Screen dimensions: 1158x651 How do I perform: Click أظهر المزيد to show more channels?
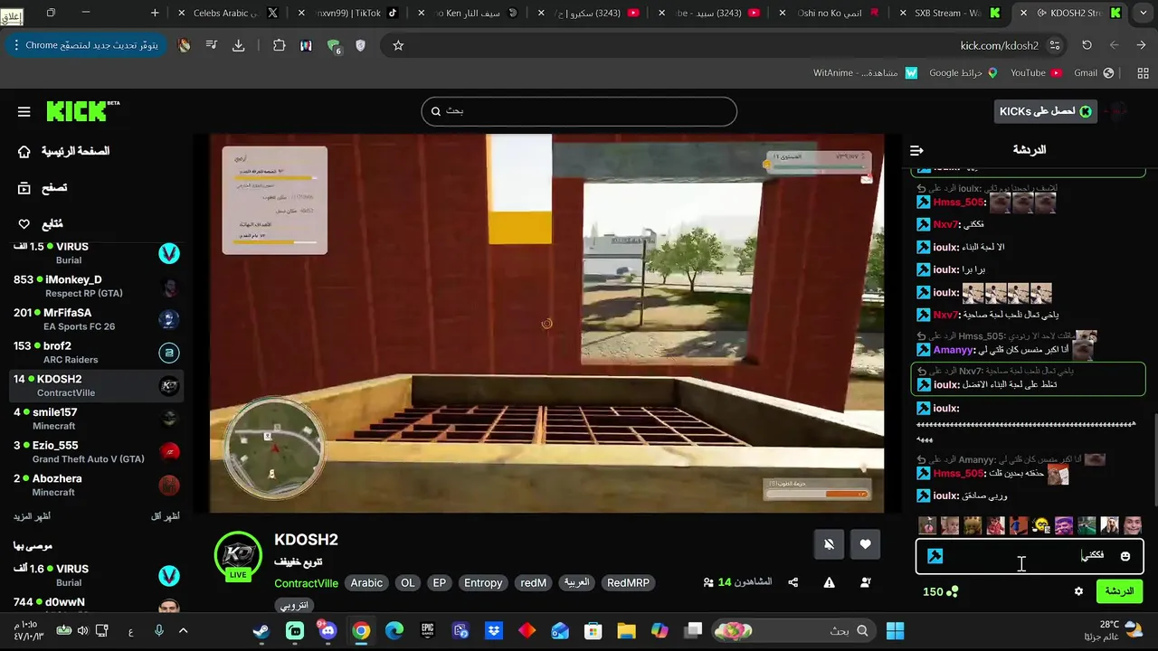point(32,516)
